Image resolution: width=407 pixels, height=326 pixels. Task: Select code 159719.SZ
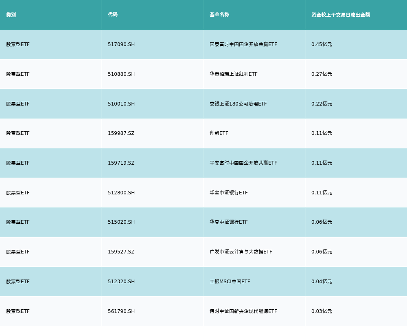tap(121, 163)
